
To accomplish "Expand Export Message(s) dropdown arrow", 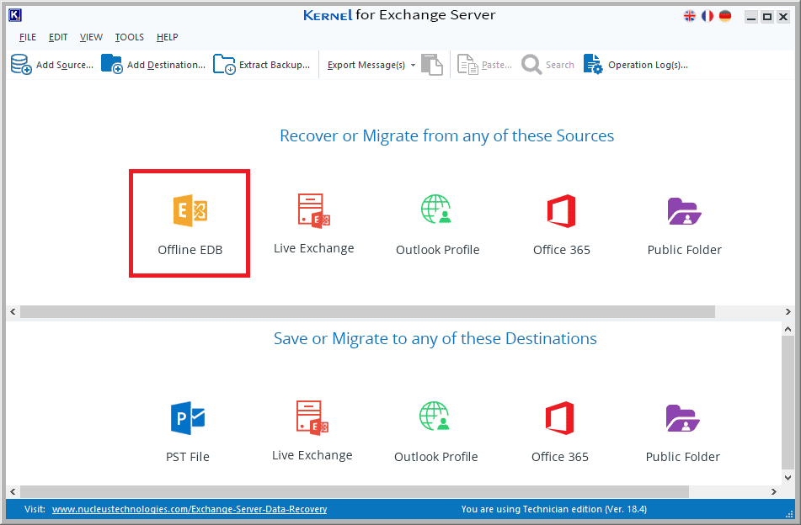I will (413, 66).
